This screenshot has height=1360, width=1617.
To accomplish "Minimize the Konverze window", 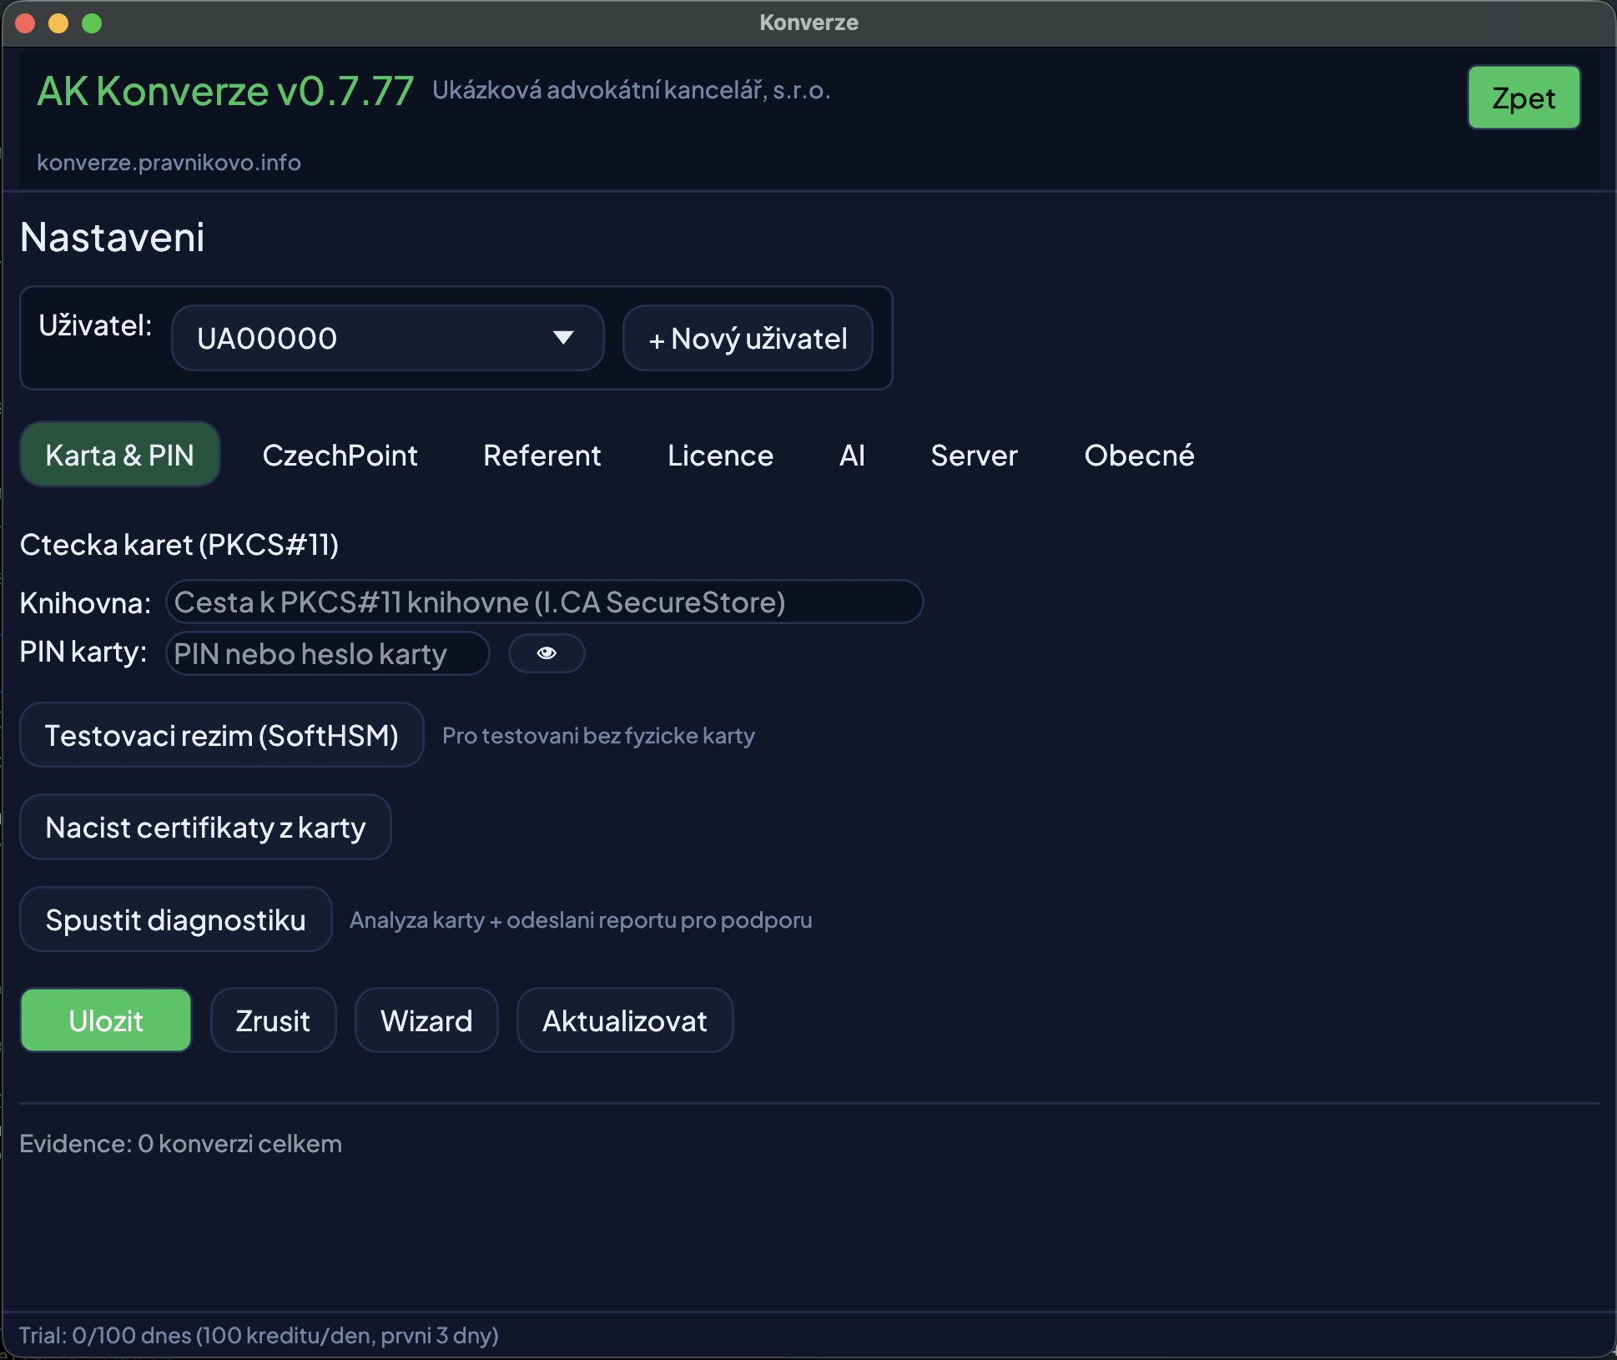I will point(58,23).
